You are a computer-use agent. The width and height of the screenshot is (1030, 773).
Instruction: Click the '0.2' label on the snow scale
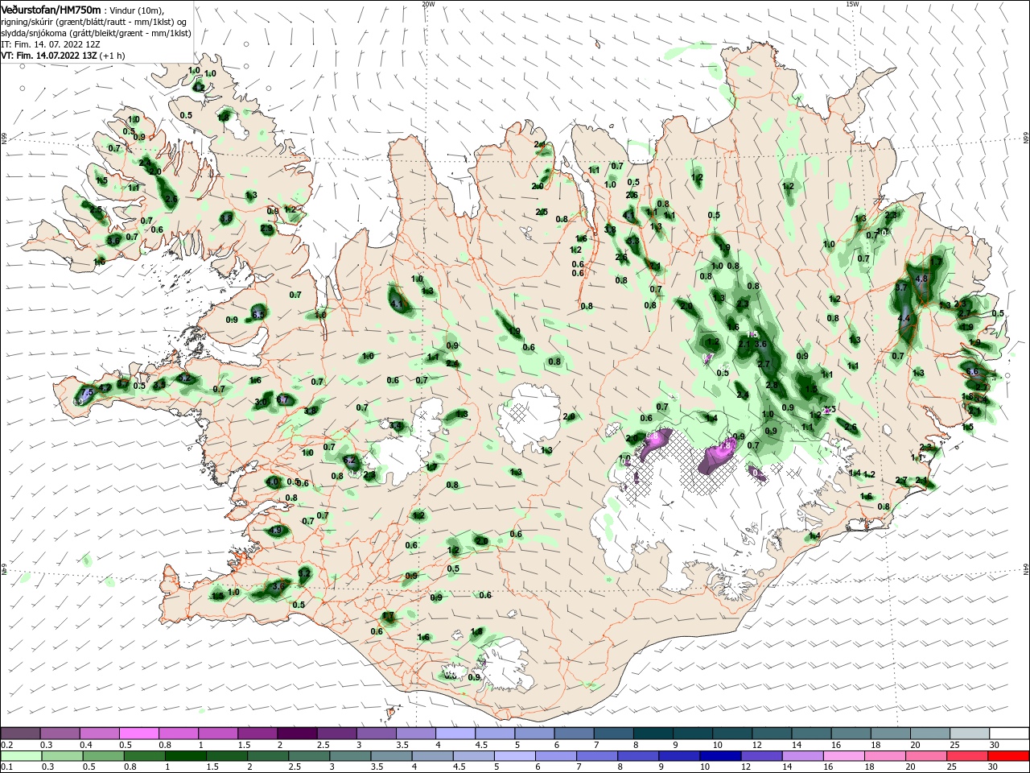6,745
